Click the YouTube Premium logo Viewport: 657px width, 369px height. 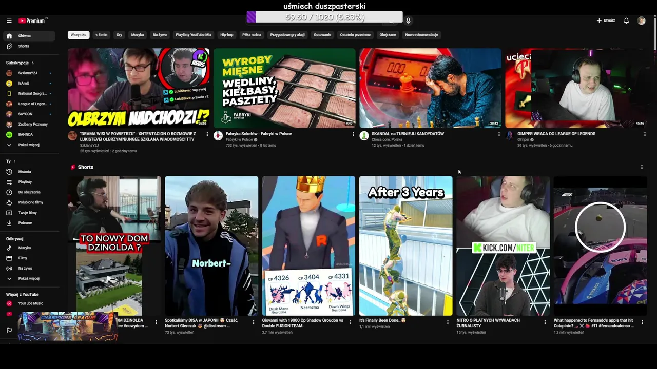[33, 20]
